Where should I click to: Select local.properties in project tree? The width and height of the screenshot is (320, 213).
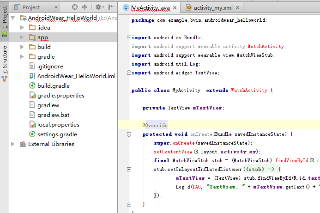pyautogui.click(x=58, y=125)
